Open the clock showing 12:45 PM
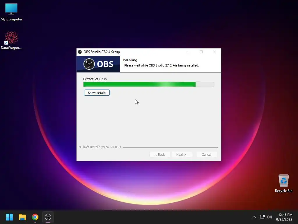 (x=284, y=217)
